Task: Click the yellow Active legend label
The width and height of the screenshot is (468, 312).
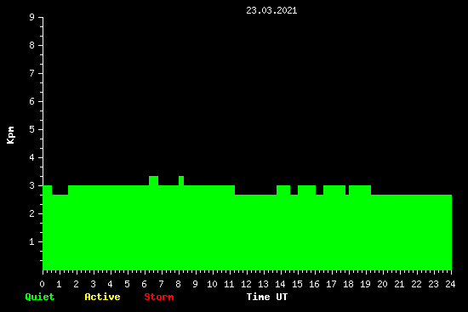Action: (x=102, y=297)
